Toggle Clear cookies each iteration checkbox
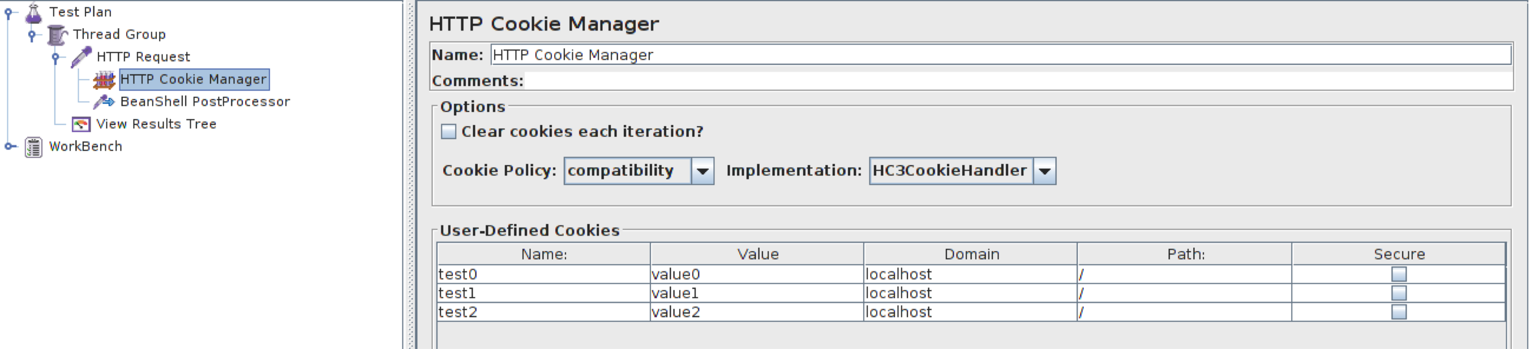This screenshot has height=349, width=1530. click(x=448, y=132)
